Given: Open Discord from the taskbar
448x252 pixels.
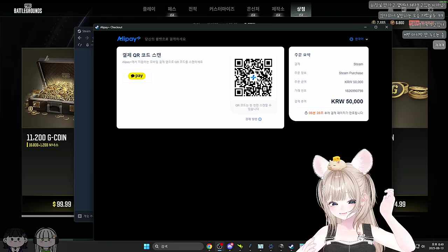Looking at the screenshot, I should (230, 246).
